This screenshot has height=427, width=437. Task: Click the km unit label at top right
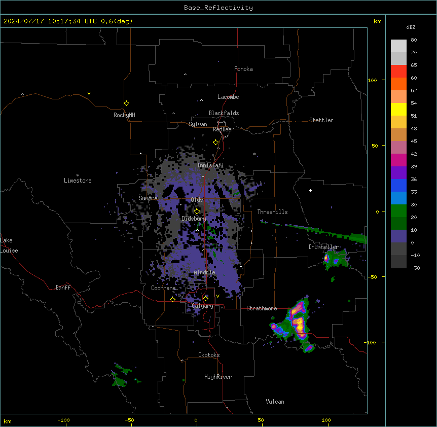pyautogui.click(x=378, y=21)
